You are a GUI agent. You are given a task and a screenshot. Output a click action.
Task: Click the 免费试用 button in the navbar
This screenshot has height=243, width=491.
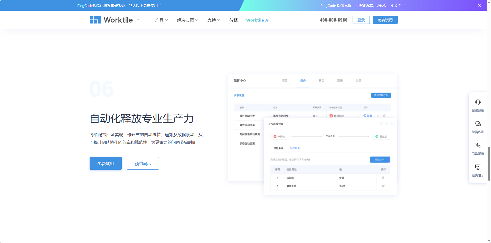pyautogui.click(x=385, y=20)
